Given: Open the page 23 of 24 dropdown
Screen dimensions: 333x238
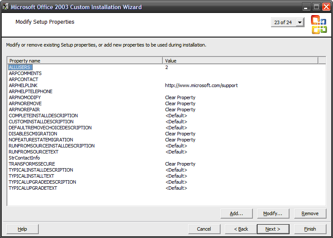Looking at the screenshot, I should click(x=300, y=22).
